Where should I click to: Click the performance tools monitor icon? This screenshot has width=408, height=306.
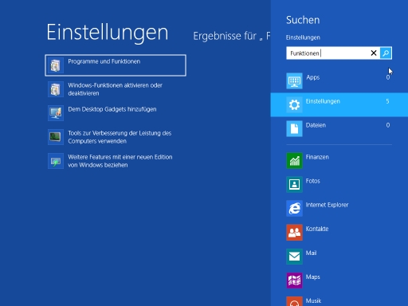click(56, 137)
